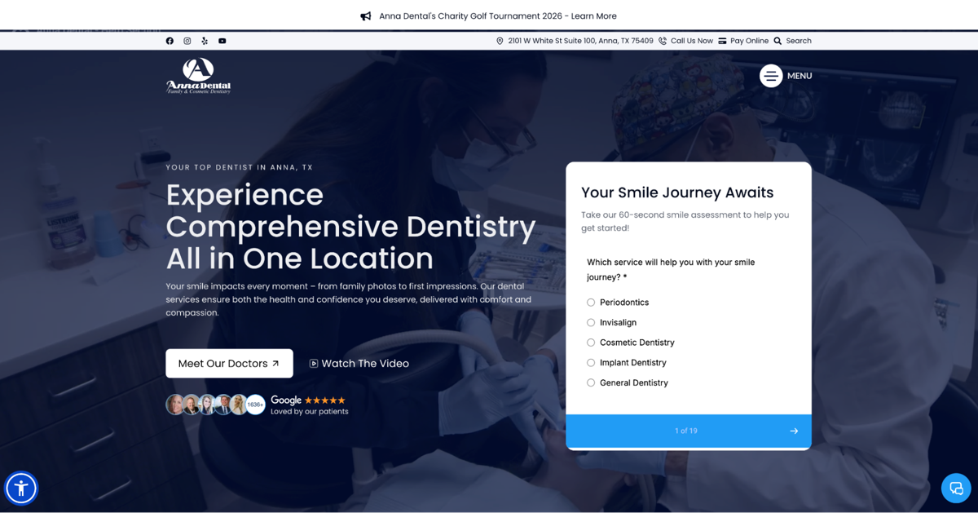Click the Pay Online link

tap(749, 41)
